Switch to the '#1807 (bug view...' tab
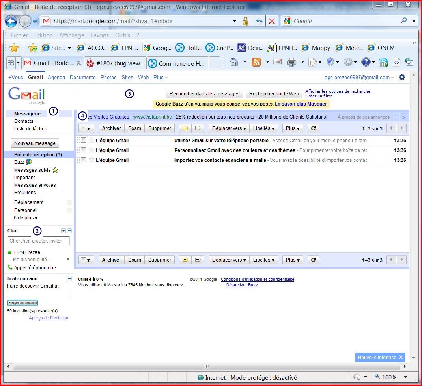The width and height of the screenshot is (422, 386). pos(116,63)
